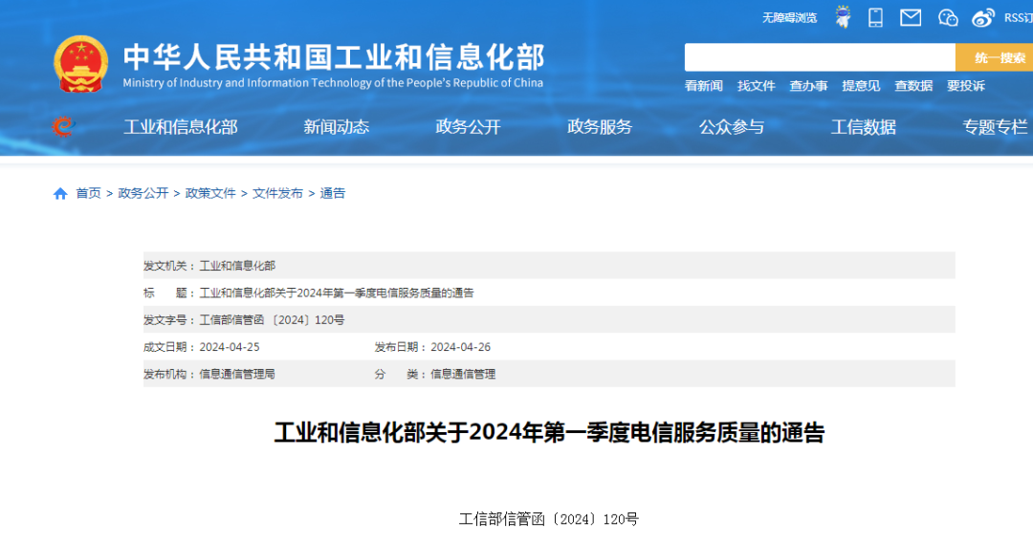Screen dimensions: 1033x544
Task: Open the Weibo icon in header
Action: 983,17
